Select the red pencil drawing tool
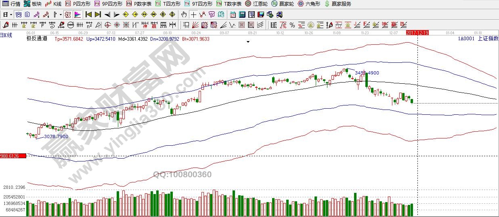499x217 pixels. pyautogui.click(x=6, y=25)
